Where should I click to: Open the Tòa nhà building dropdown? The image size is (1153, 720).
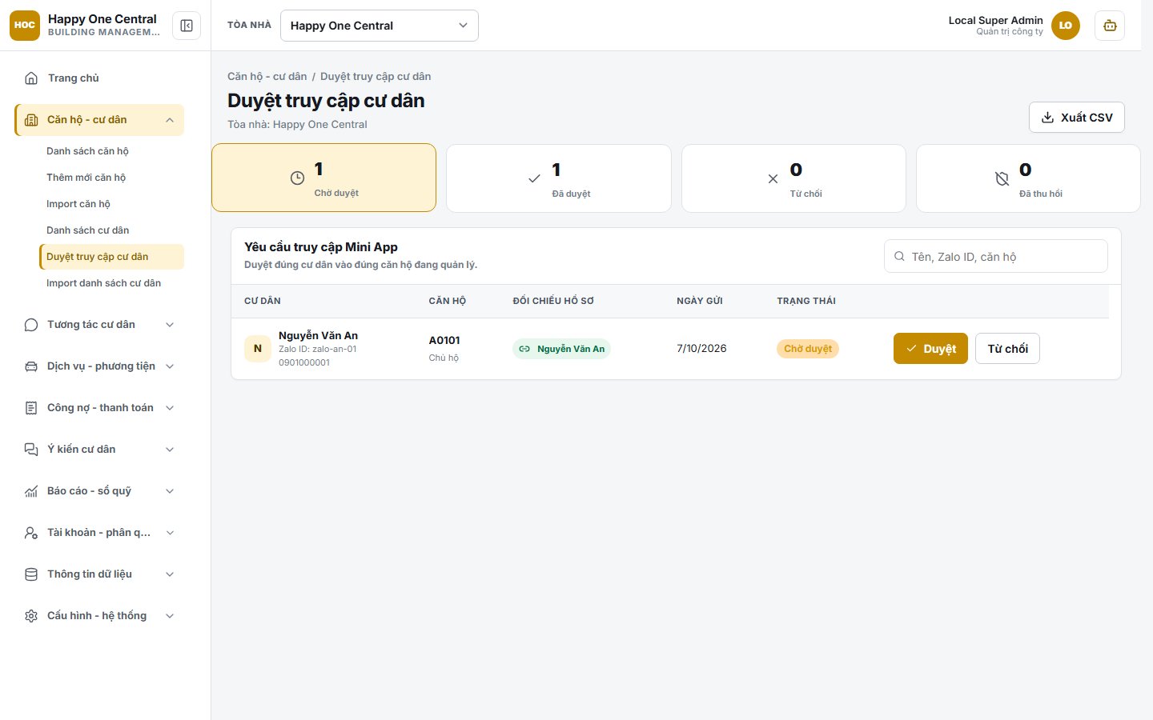pos(380,26)
